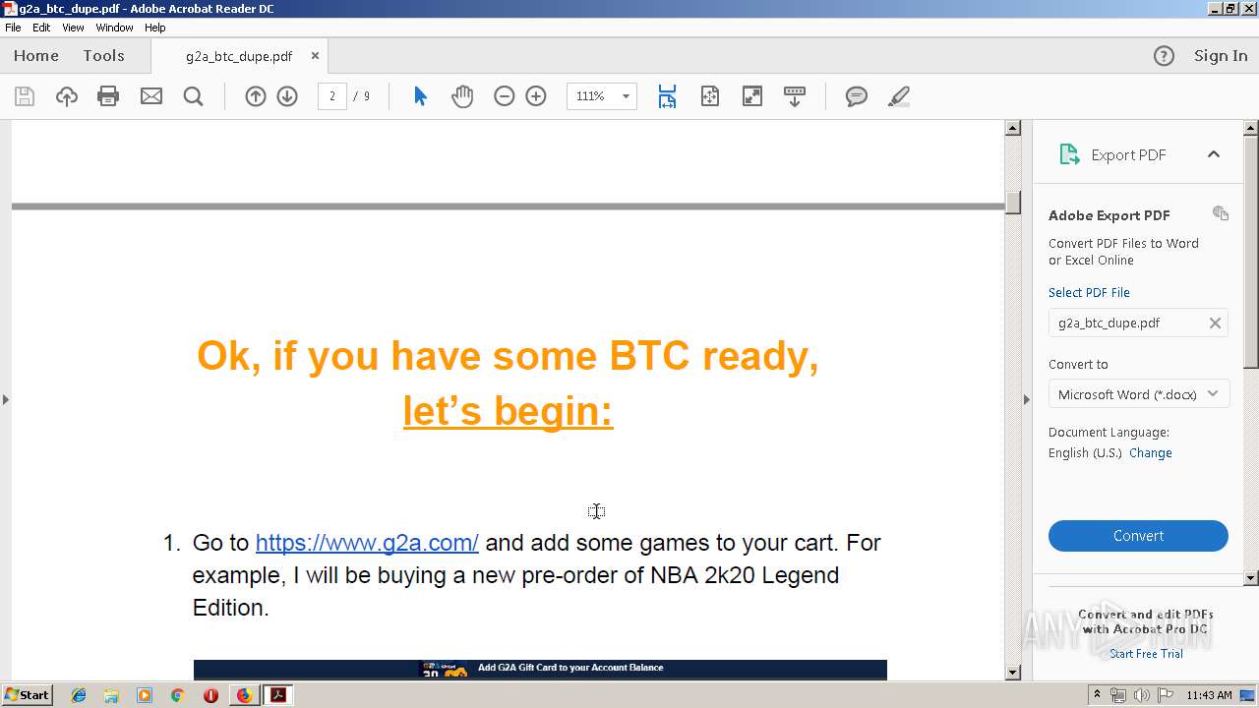Select the arrow Selection tool
Screen dimensions: 1259x708
[420, 96]
